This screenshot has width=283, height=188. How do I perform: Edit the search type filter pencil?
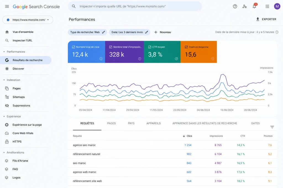[103, 32]
